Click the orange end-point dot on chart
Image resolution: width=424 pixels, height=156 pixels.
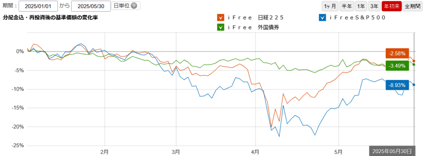[x=414, y=61]
